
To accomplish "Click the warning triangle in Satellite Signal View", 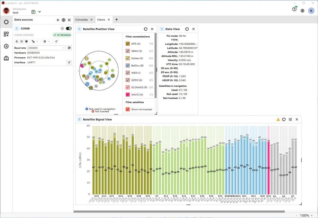I will [278, 119].
